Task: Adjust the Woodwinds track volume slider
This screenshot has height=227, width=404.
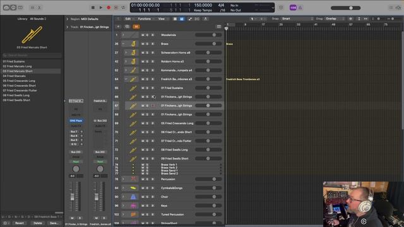Action: point(208,35)
